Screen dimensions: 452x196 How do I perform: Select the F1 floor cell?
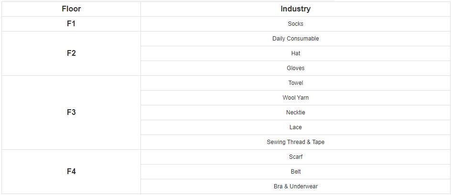coord(71,24)
